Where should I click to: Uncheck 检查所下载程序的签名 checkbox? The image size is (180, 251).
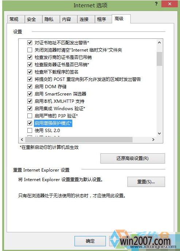click(30, 72)
